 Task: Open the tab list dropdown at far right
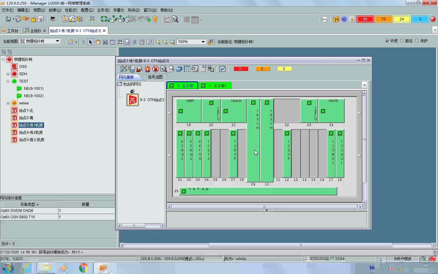(x=435, y=30)
